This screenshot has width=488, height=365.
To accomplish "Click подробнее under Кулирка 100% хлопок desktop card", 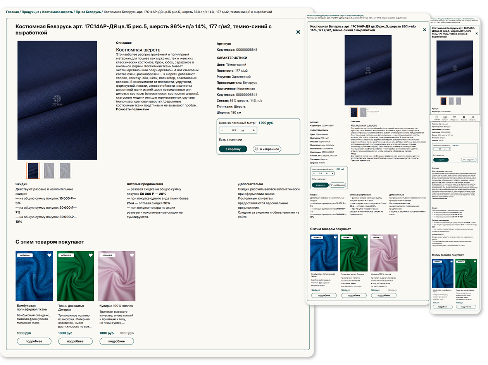I will pos(116,341).
